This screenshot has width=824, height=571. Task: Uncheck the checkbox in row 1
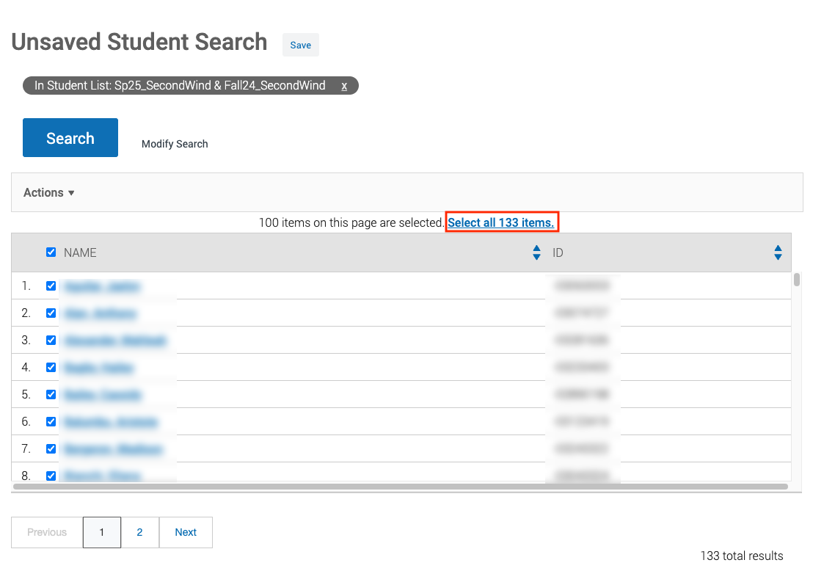(x=51, y=286)
